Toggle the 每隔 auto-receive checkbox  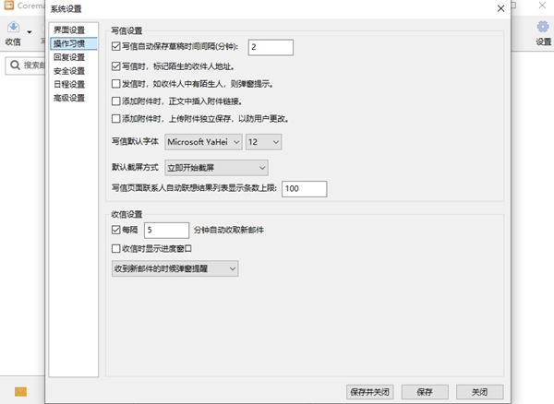116,230
